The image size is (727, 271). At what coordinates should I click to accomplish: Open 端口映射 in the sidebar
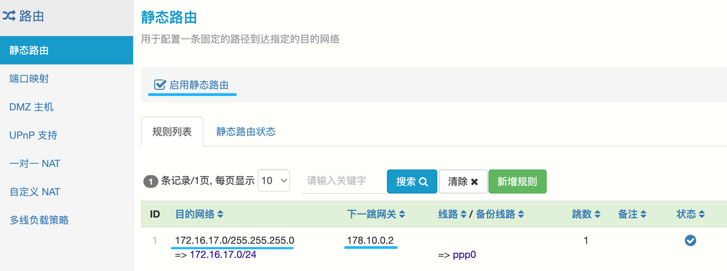coord(29,78)
